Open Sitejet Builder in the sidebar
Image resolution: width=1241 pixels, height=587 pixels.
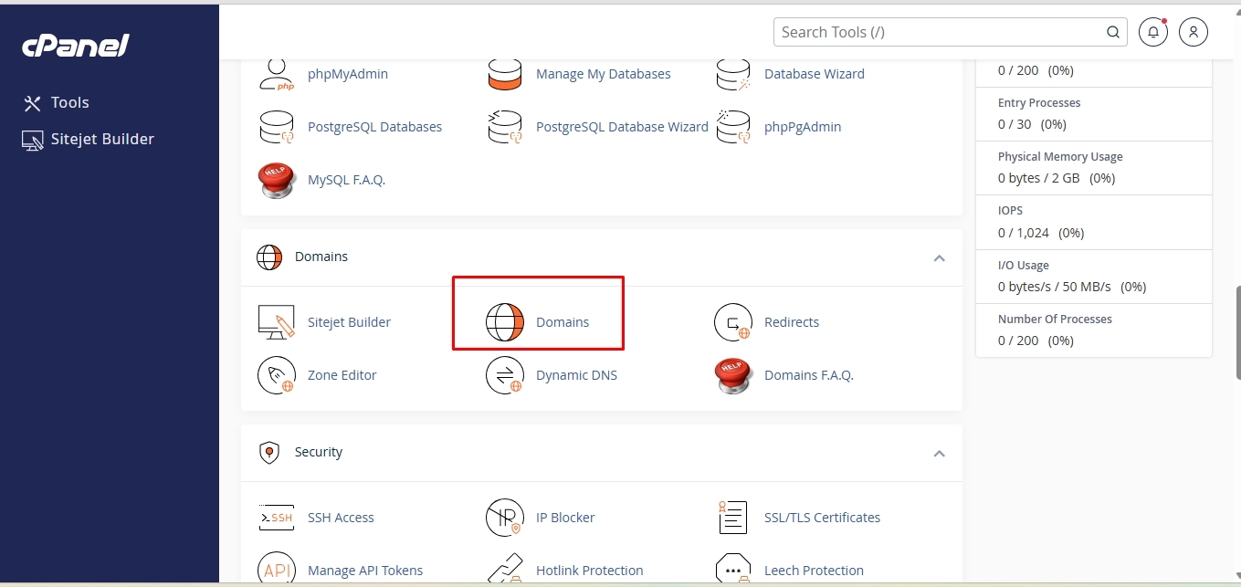pos(89,140)
